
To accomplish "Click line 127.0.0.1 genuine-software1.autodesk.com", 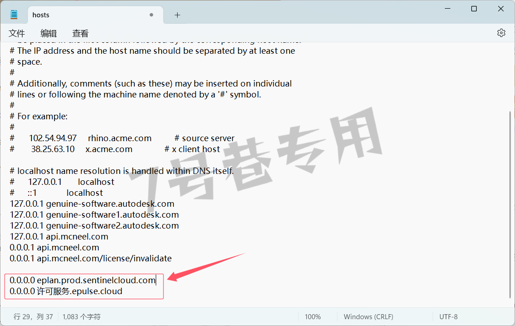I will click(x=94, y=215).
